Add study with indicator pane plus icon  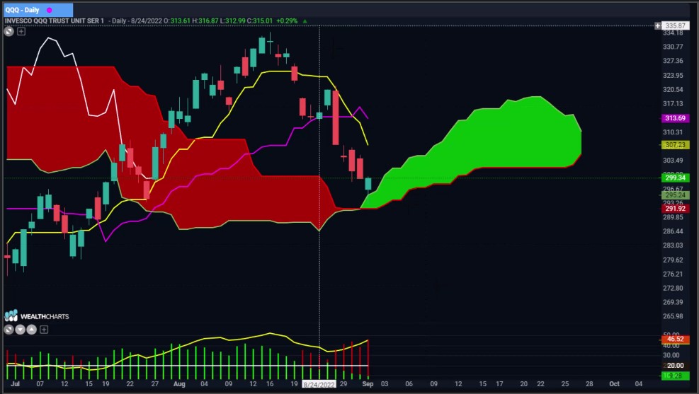pos(44,330)
